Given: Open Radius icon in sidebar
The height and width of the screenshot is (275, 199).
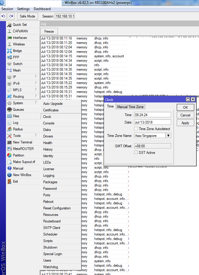Looking at the screenshot, I should click(9, 129).
